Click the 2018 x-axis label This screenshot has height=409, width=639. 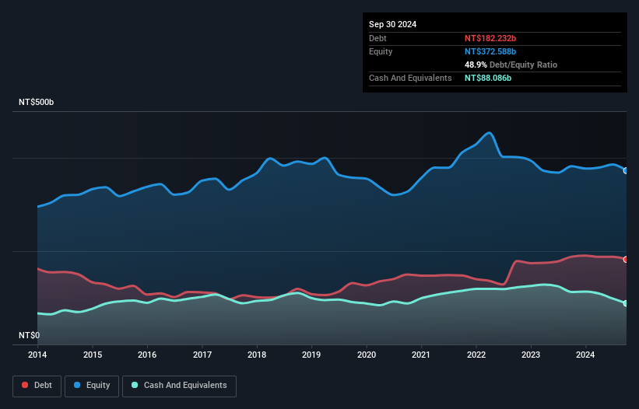click(257, 355)
